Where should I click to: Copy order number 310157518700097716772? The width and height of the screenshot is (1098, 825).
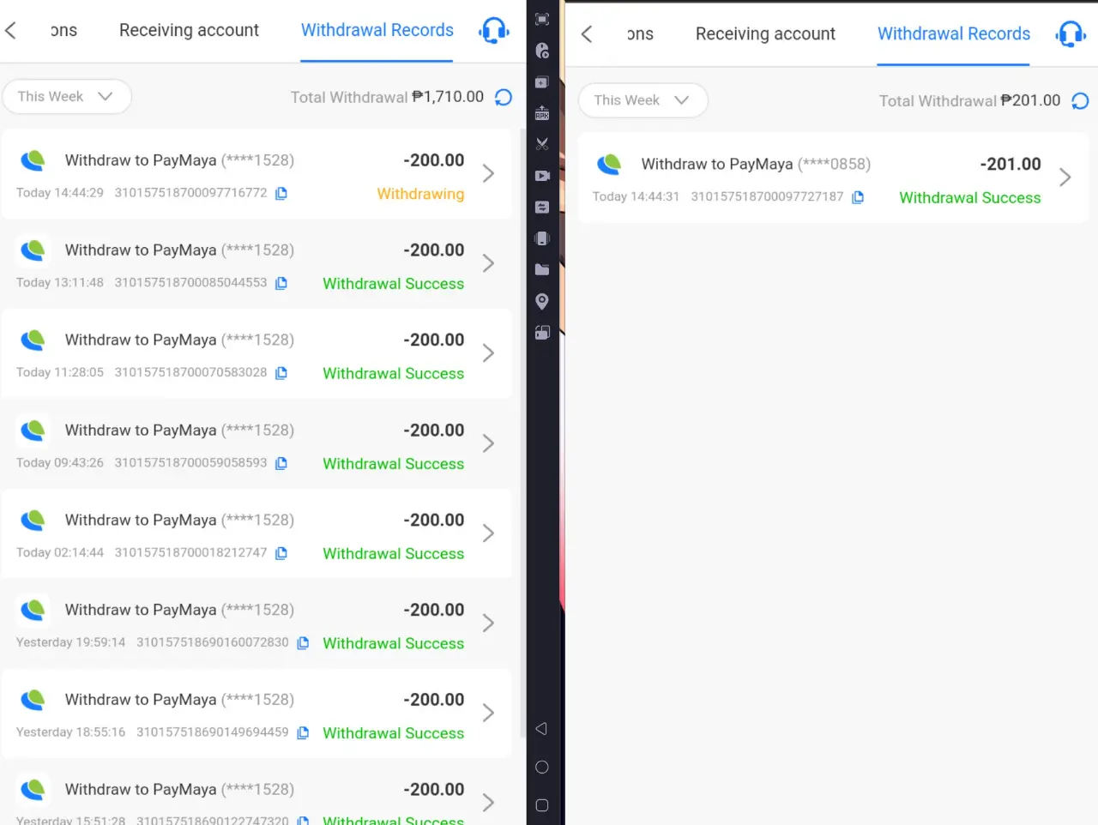click(281, 193)
